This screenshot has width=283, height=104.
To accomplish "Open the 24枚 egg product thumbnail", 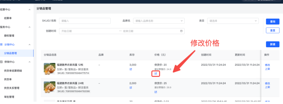I will pos(50,87).
